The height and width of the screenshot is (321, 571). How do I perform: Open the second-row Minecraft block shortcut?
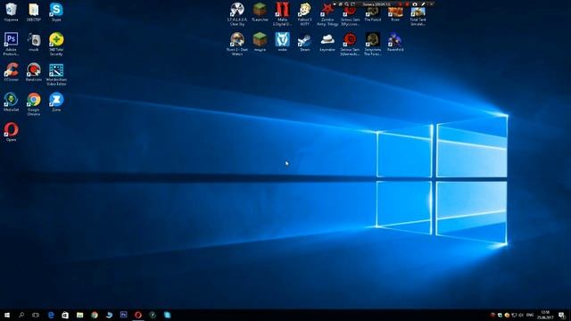[x=260, y=42]
